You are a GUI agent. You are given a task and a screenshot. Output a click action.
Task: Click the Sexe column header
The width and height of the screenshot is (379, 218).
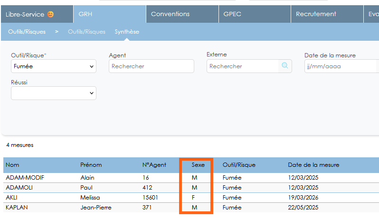pos(198,165)
